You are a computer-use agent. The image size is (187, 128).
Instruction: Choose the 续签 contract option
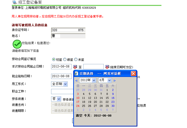pyautogui.click(x=65, y=60)
